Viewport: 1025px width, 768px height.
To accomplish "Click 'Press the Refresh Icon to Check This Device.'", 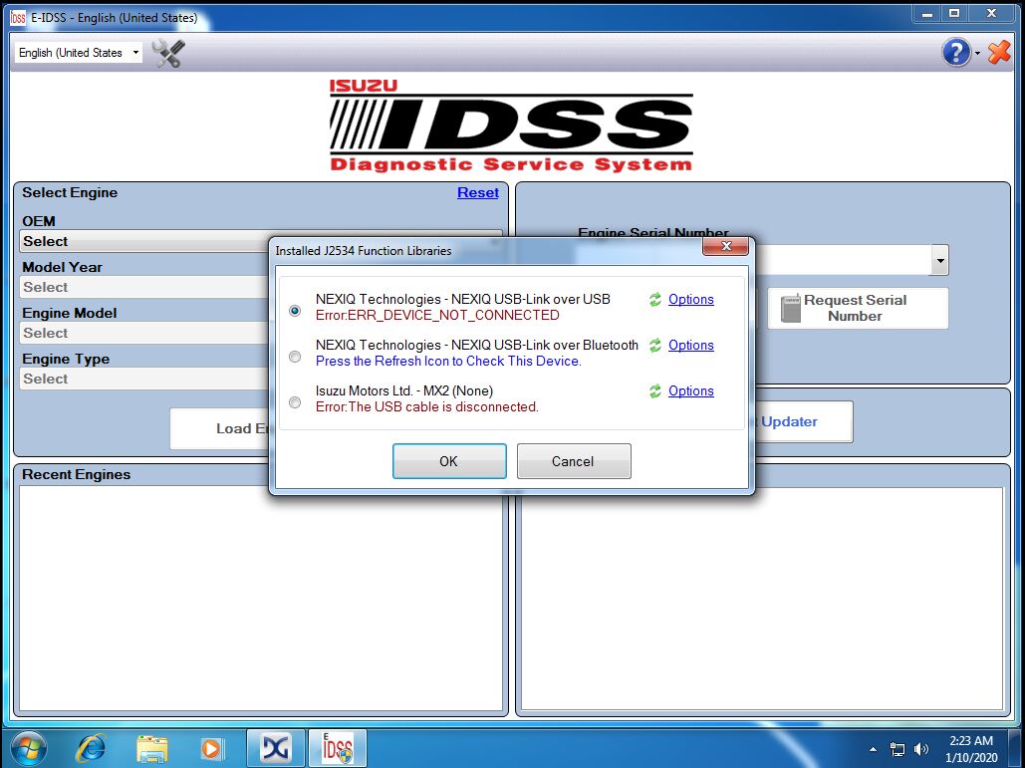I will coord(448,361).
